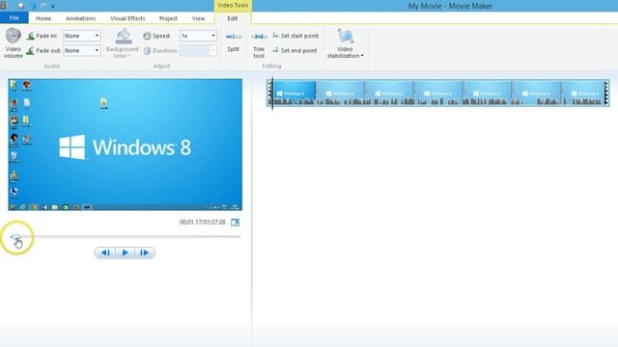The image size is (618, 347).
Task: Toggle full screen preview icon
Action: click(235, 223)
